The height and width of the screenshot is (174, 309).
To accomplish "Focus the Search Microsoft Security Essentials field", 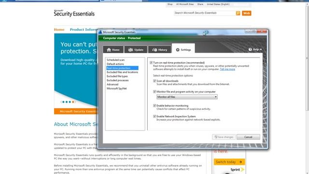I will pyautogui.click(x=205, y=13).
